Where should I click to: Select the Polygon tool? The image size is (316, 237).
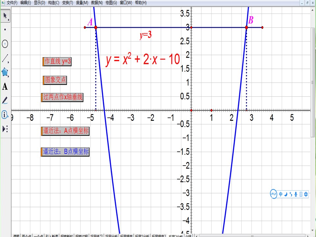5,72
